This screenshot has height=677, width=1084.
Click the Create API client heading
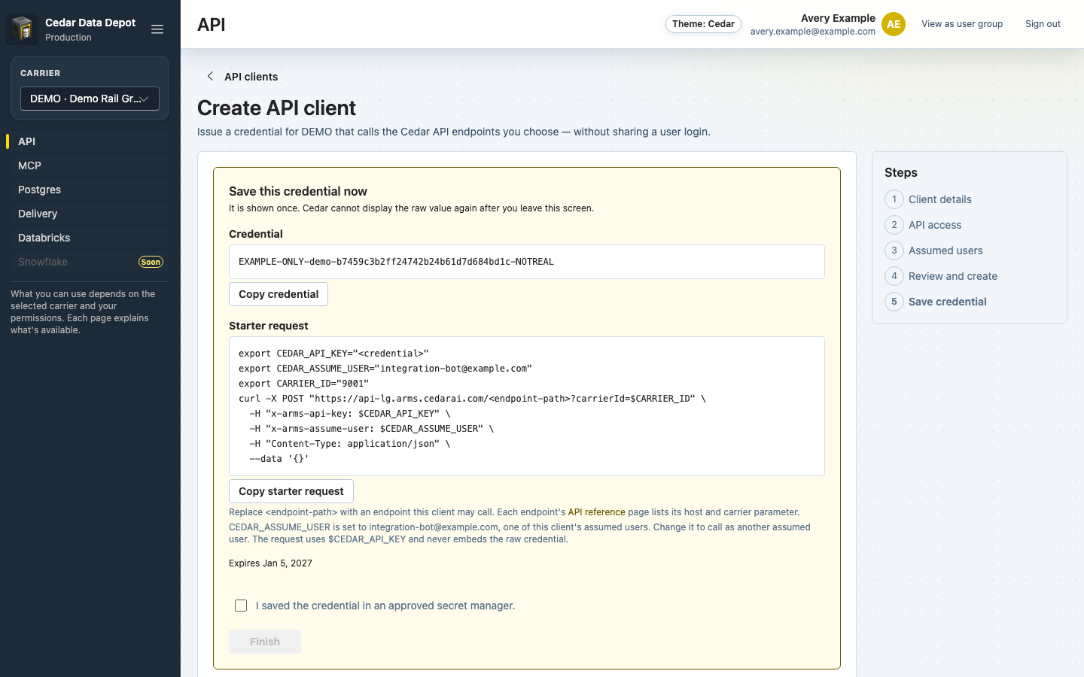[x=276, y=108]
